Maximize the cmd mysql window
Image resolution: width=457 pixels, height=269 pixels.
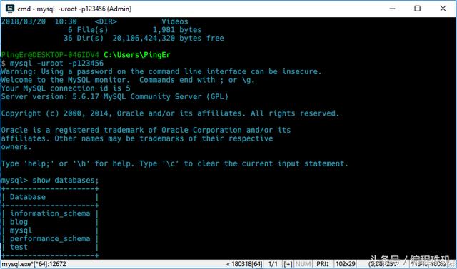(x=417, y=9)
